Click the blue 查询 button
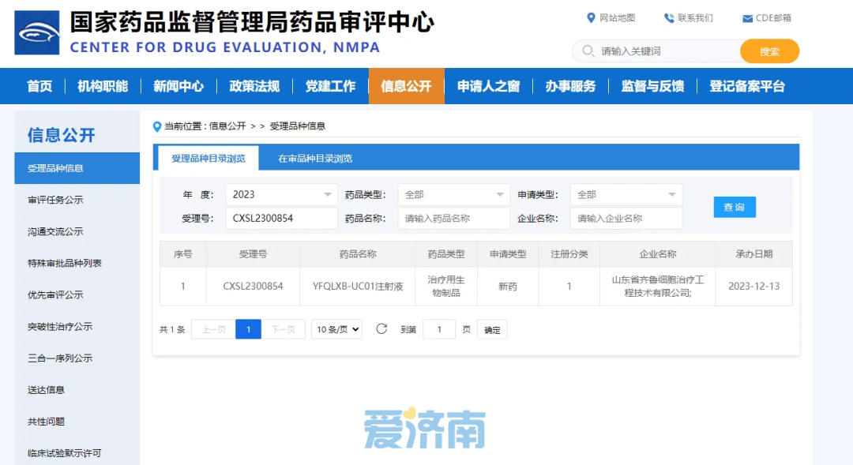Image resolution: width=853 pixels, height=465 pixels. pos(734,207)
